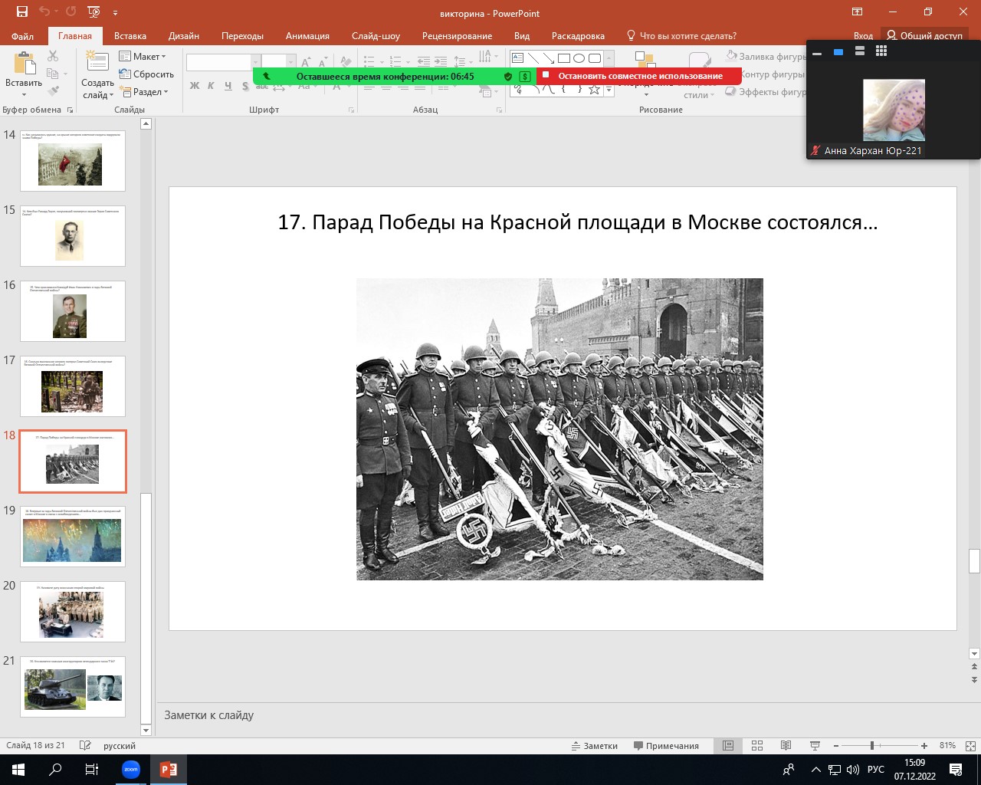Switch to the Слайд-шоу tab
The width and height of the screenshot is (981, 785).
click(x=376, y=36)
